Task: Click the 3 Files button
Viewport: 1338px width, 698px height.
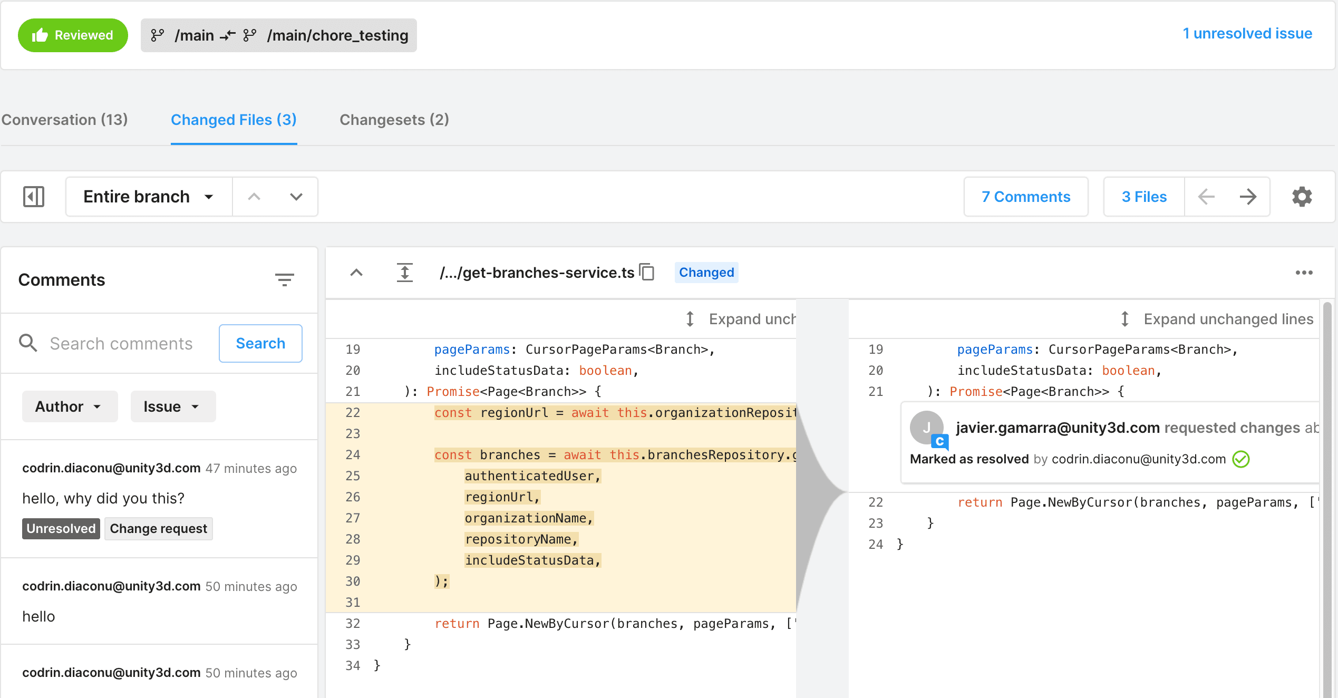Action: [1144, 197]
